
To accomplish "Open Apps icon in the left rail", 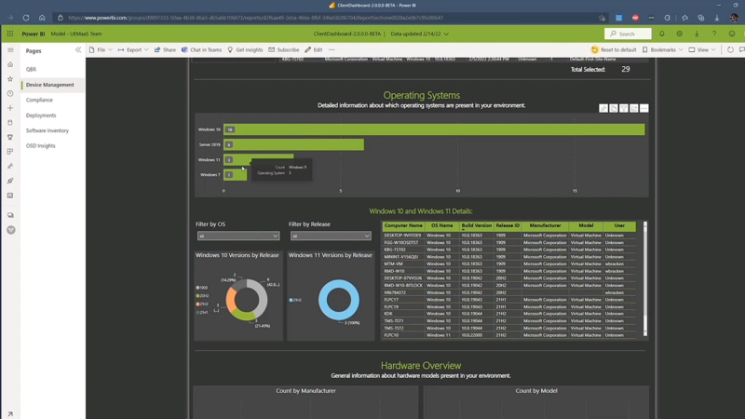I will coord(10,152).
